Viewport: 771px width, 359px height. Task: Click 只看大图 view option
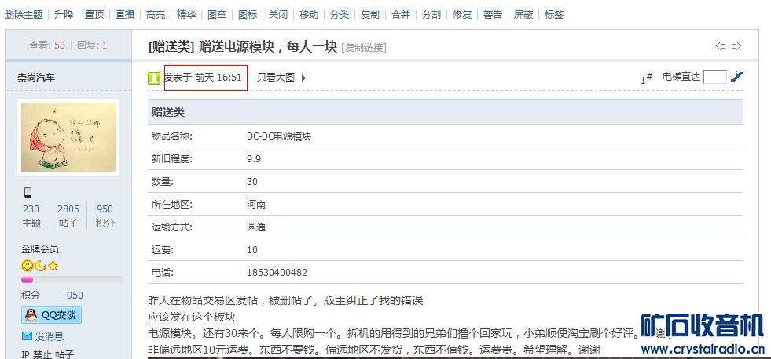276,77
